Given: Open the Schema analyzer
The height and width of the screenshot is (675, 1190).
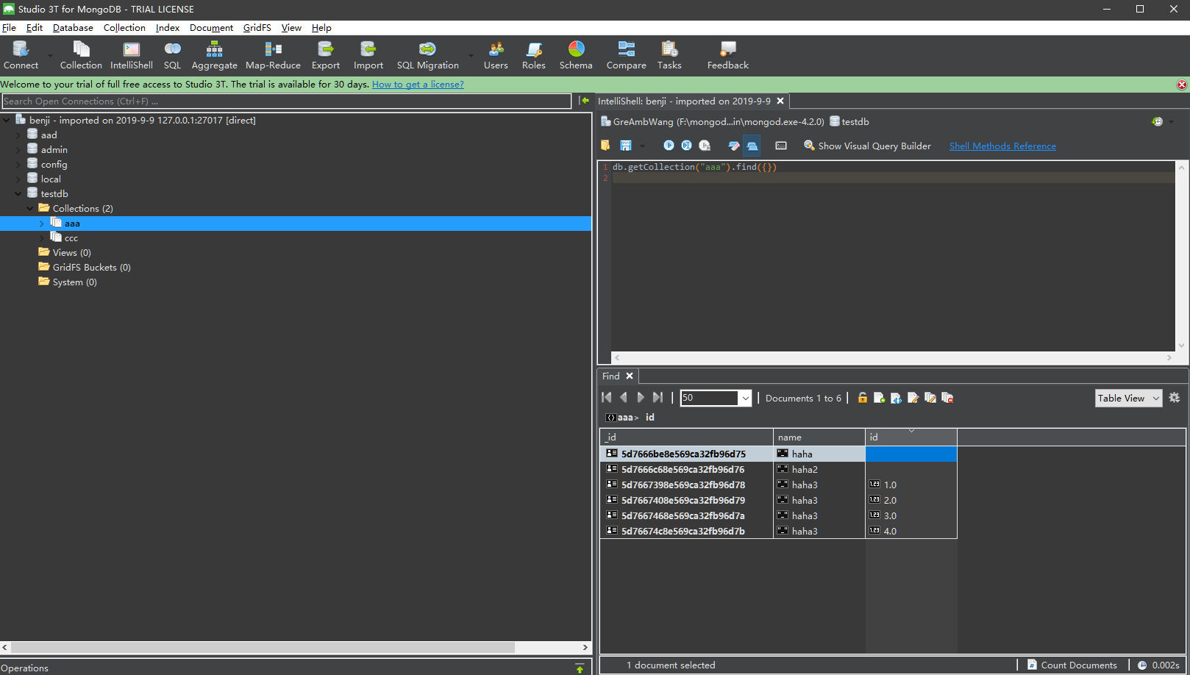Looking at the screenshot, I should [x=576, y=54].
